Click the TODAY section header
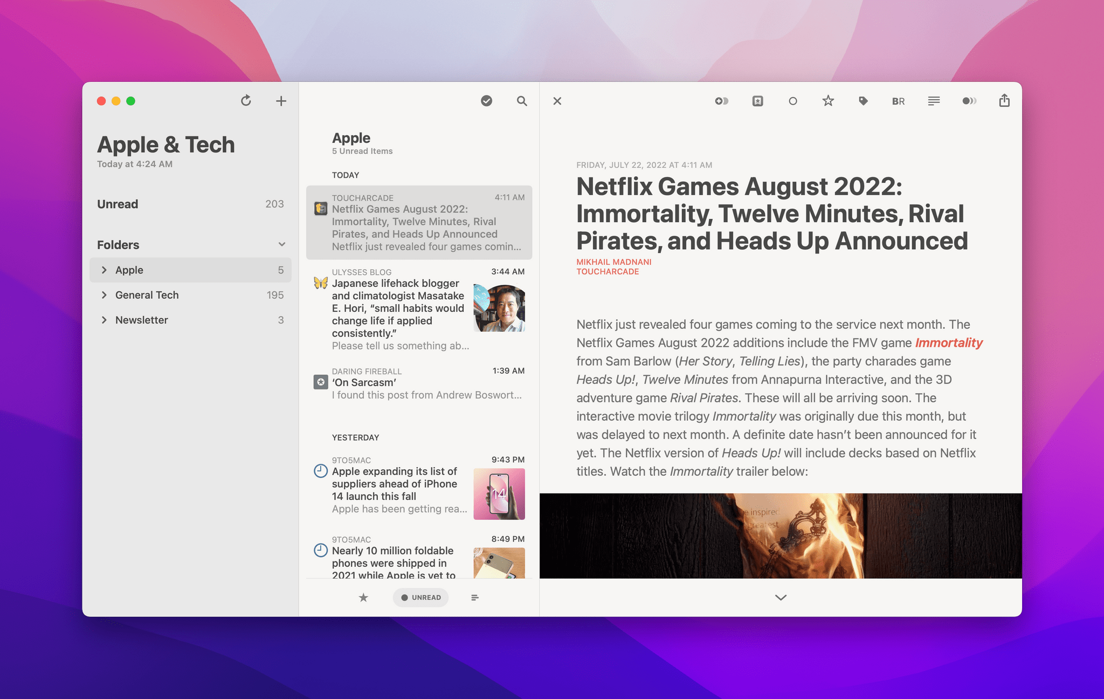 346,175
